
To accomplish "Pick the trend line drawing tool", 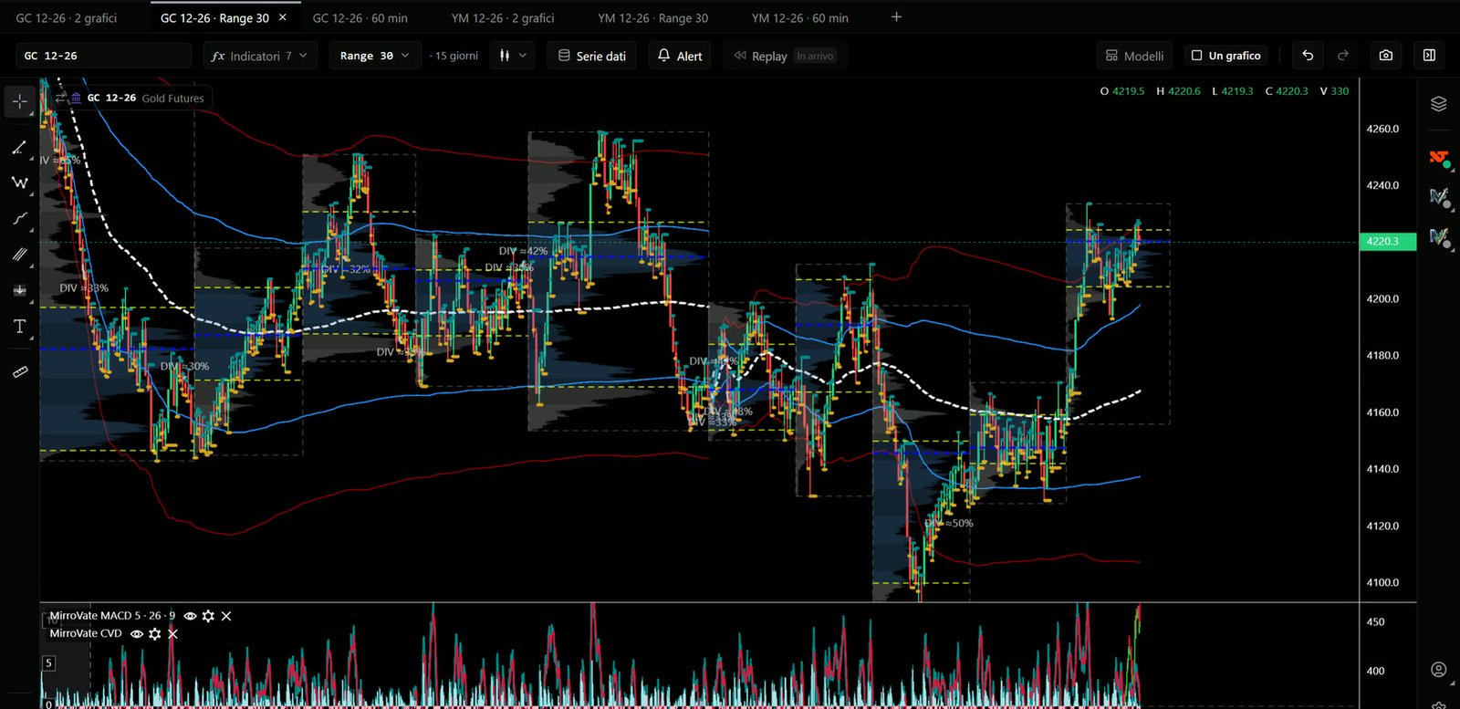I will tap(19, 147).
